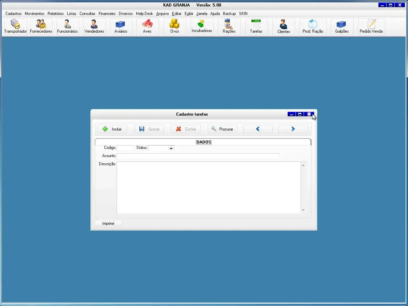The width and height of the screenshot is (408, 306).
Task: Open the Cadastros menu
Action: tap(13, 14)
